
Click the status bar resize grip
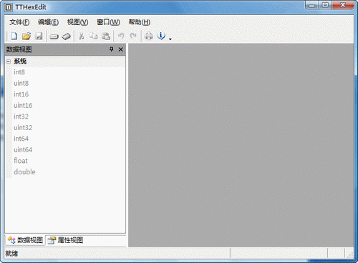point(350,255)
